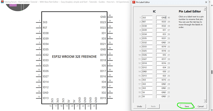Viewport: 213px width, 111px height.
Task: Click the Cancel button
Action: (x=201, y=106)
